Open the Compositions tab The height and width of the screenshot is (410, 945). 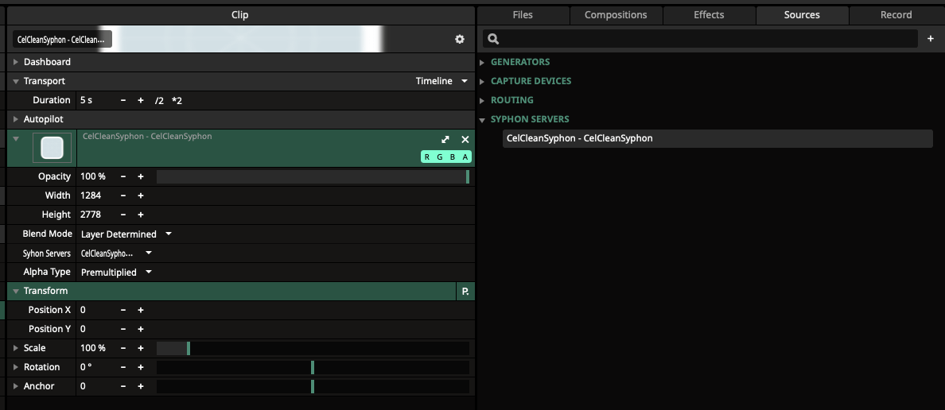[616, 15]
